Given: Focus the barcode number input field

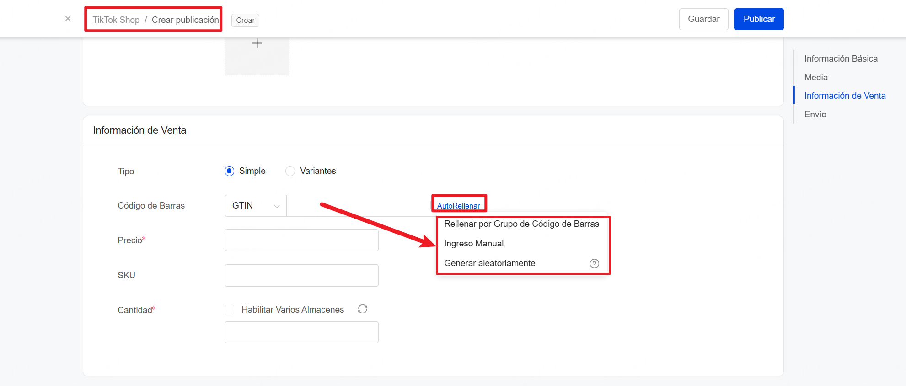Looking at the screenshot, I should 359,206.
